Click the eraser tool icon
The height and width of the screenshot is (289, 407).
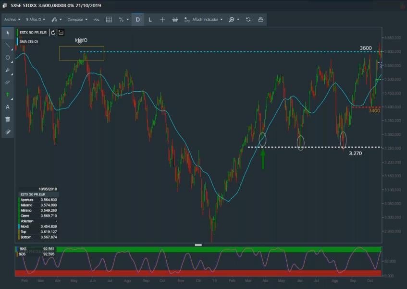8,132
